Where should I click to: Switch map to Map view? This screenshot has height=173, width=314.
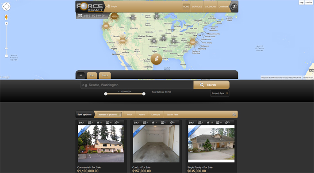click(x=301, y=2)
